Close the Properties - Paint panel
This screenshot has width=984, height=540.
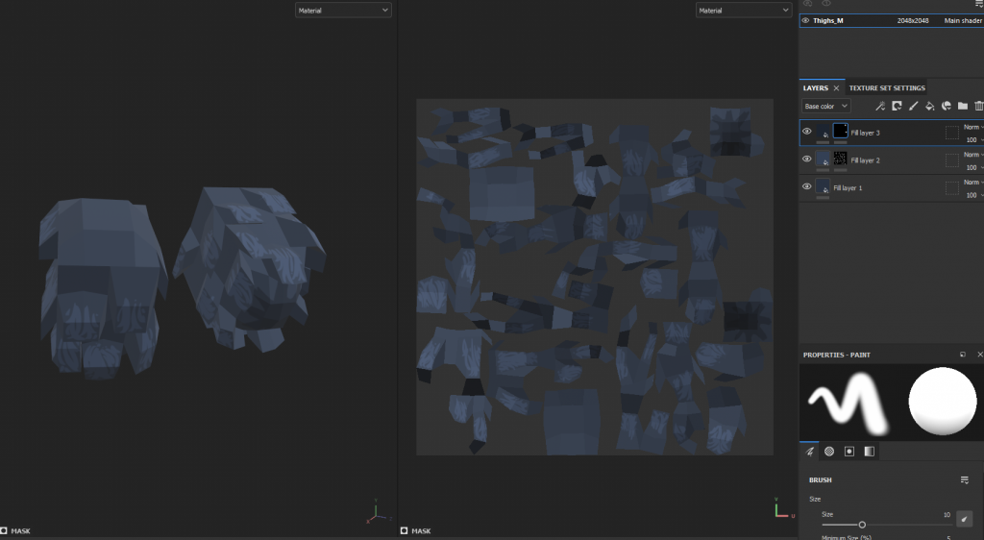pyautogui.click(x=979, y=355)
